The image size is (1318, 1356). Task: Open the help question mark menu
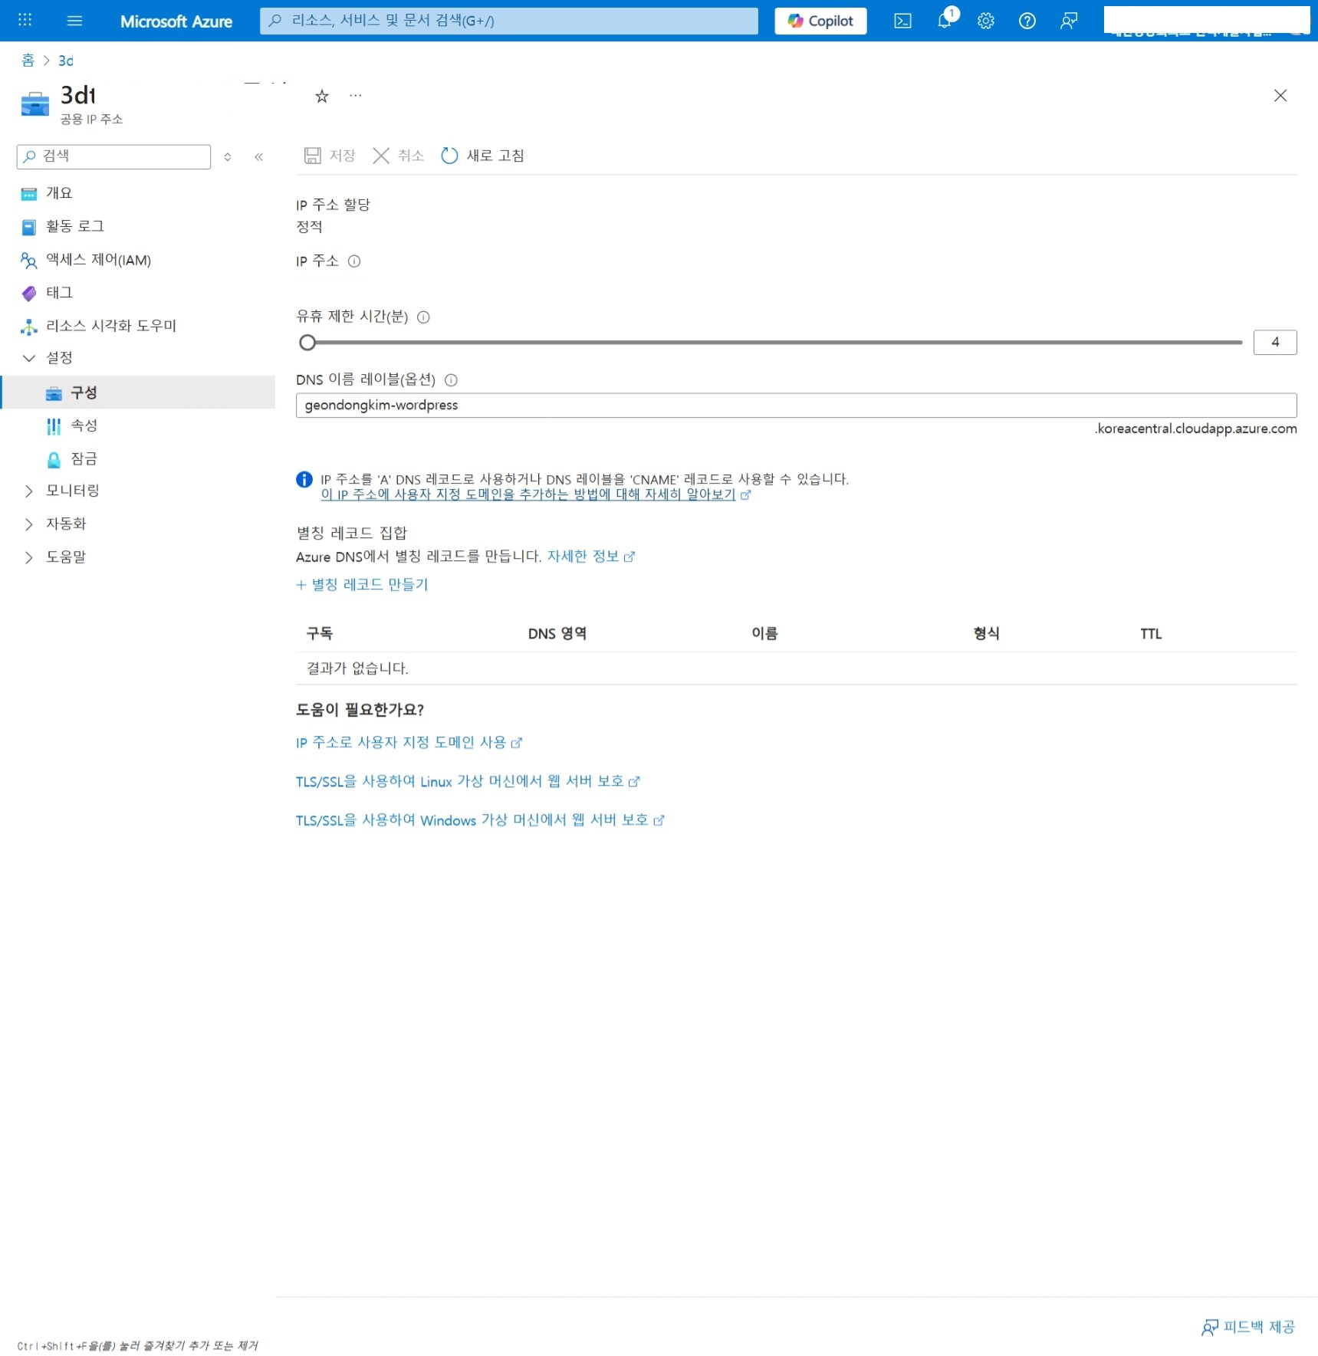pos(1027,21)
